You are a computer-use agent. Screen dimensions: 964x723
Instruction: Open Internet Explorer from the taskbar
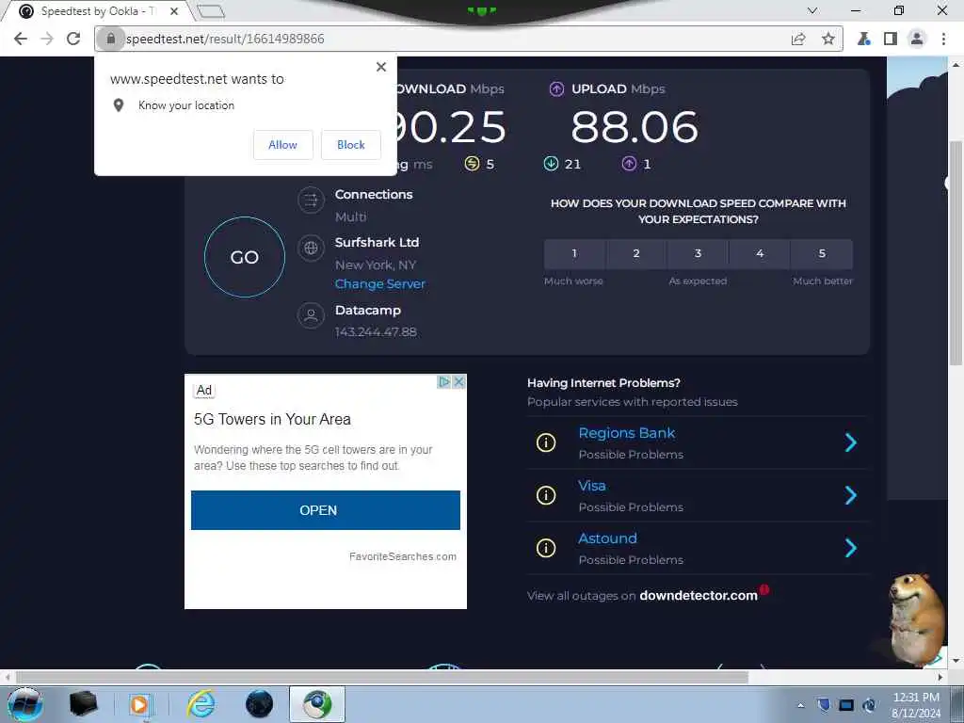tap(201, 704)
